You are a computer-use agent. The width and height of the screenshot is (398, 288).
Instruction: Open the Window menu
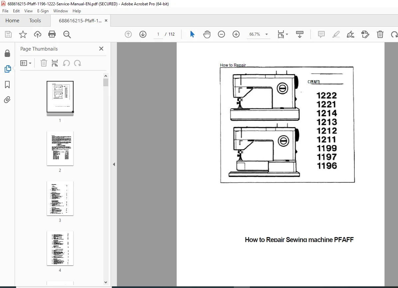coord(60,11)
